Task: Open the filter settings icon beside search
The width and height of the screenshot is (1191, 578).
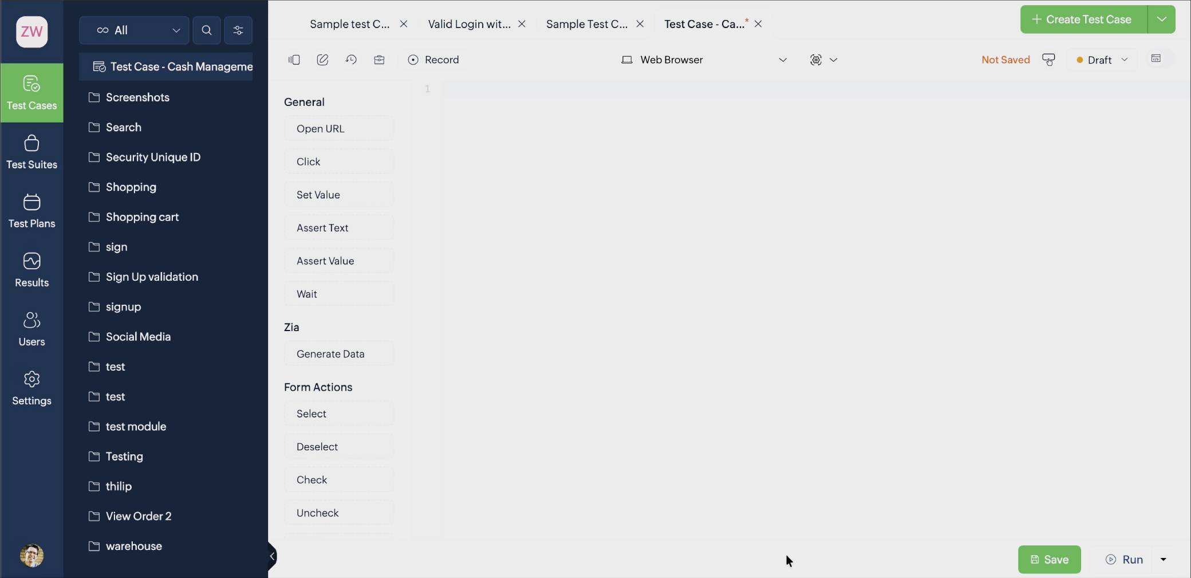Action: coord(238,30)
